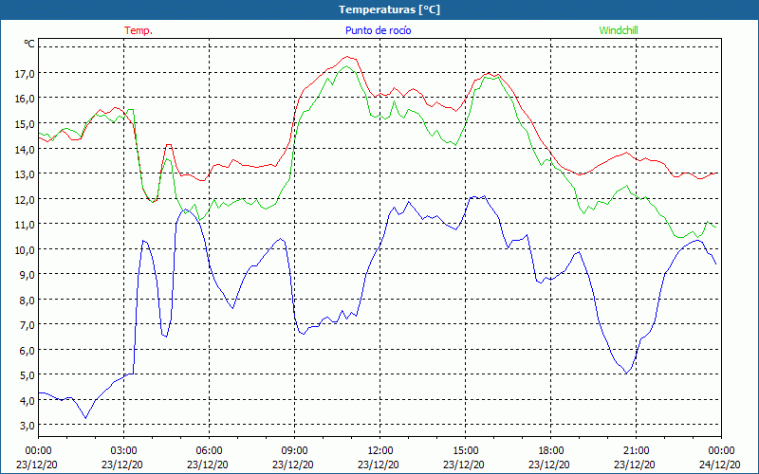Image resolution: width=759 pixels, height=474 pixels.
Task: Click the 6,0 y-axis value
Action: (27, 351)
